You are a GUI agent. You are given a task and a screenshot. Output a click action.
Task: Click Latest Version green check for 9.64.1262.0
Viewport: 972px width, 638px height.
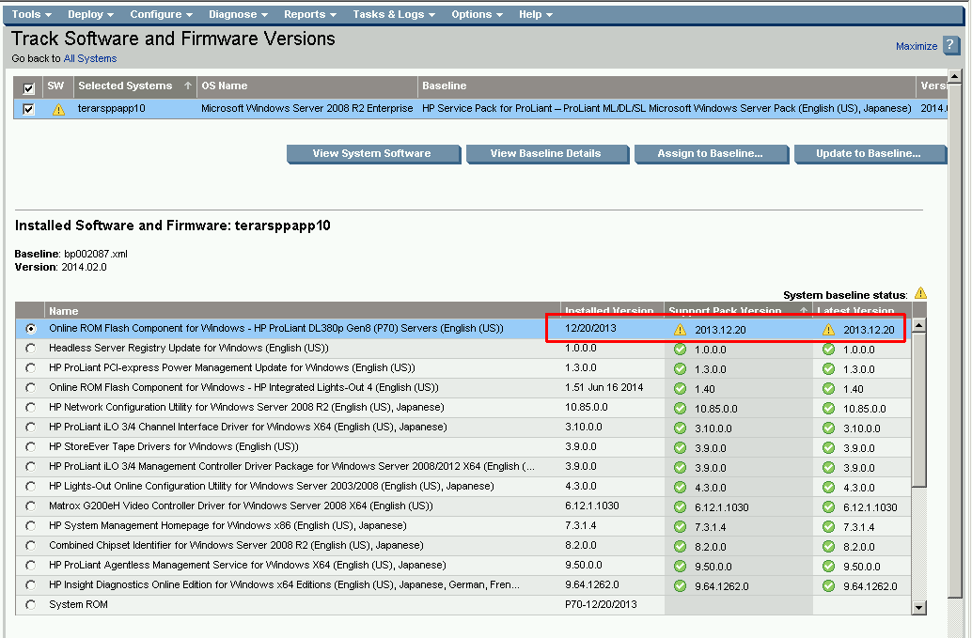[829, 586]
